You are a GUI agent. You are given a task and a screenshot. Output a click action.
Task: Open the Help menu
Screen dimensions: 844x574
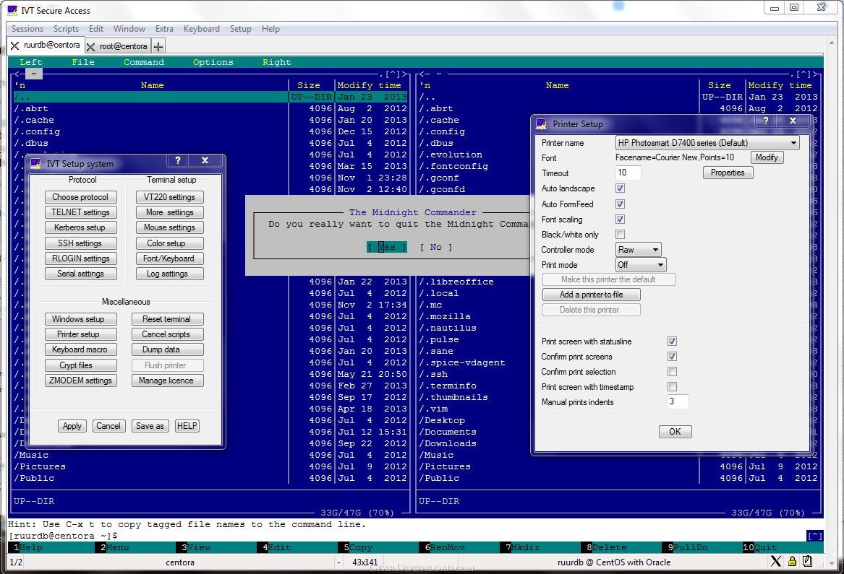pyautogui.click(x=270, y=28)
